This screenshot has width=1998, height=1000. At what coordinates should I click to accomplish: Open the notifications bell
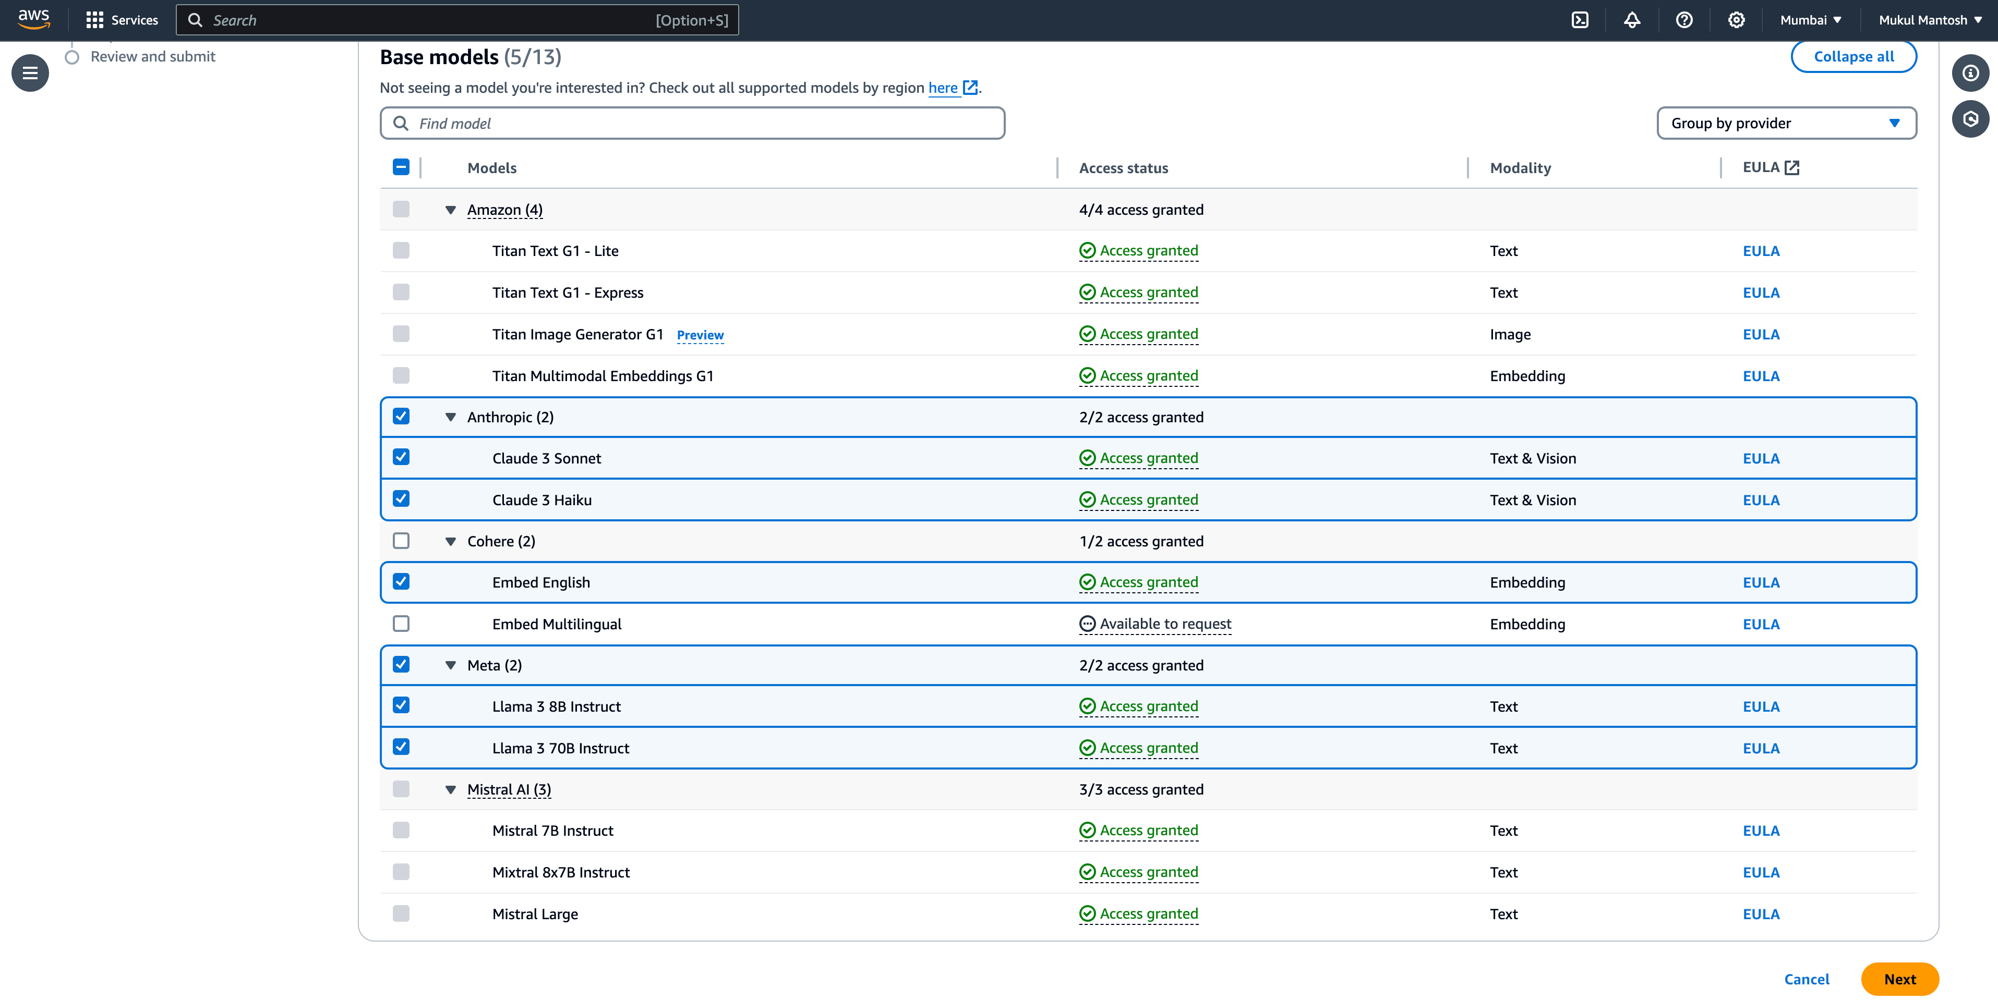(1632, 20)
